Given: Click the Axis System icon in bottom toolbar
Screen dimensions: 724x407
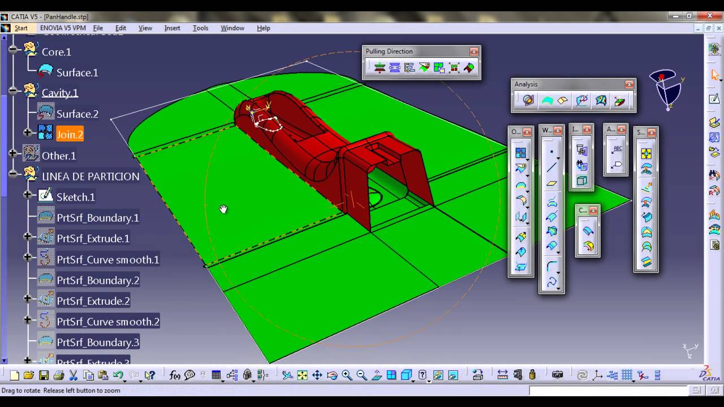Looking at the screenshot, I should click(x=598, y=375).
